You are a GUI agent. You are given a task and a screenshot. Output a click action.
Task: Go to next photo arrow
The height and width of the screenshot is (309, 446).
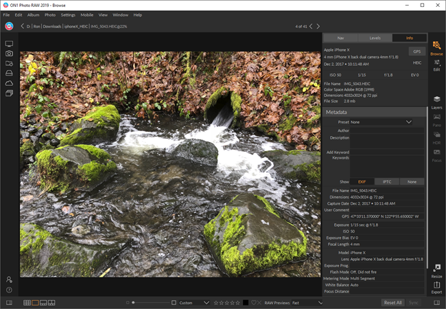click(318, 26)
